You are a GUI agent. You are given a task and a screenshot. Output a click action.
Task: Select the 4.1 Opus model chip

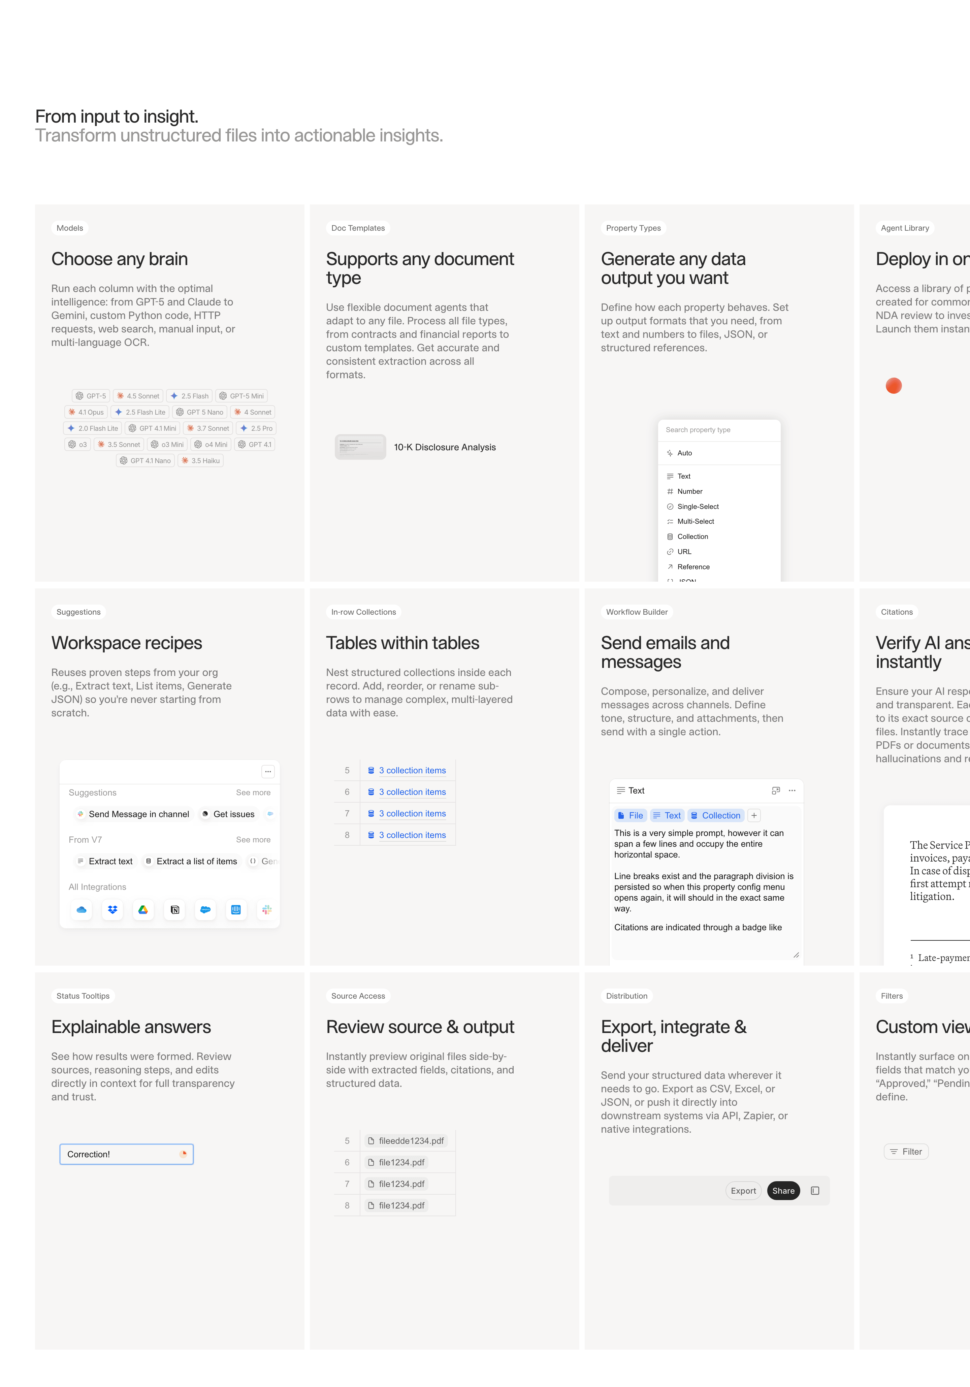[86, 413]
